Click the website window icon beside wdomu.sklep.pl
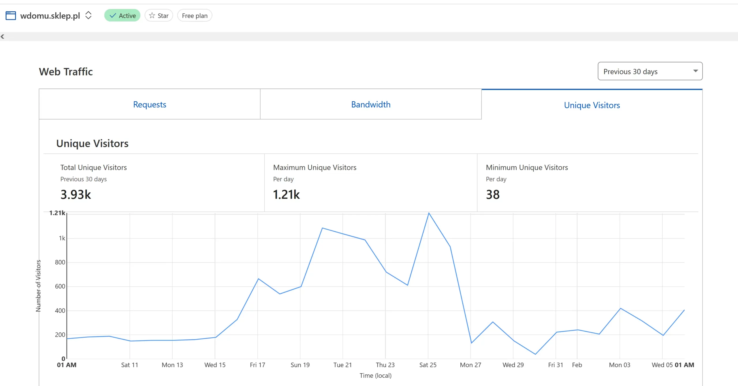Image resolution: width=738 pixels, height=386 pixels. 11,16
